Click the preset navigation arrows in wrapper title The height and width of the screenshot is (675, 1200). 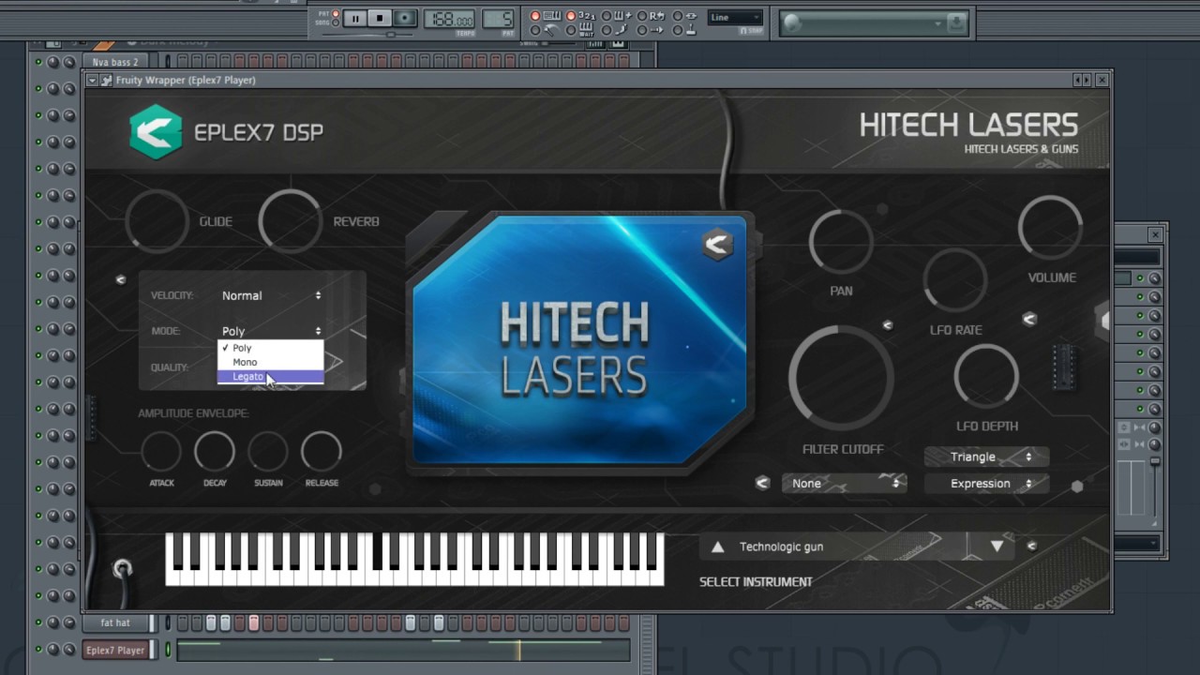tap(1082, 81)
